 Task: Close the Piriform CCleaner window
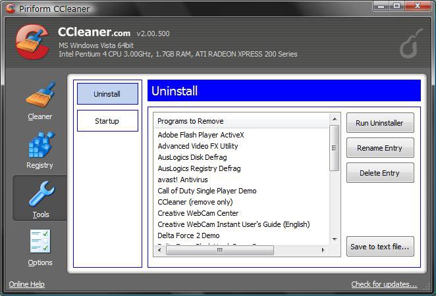coord(418,6)
